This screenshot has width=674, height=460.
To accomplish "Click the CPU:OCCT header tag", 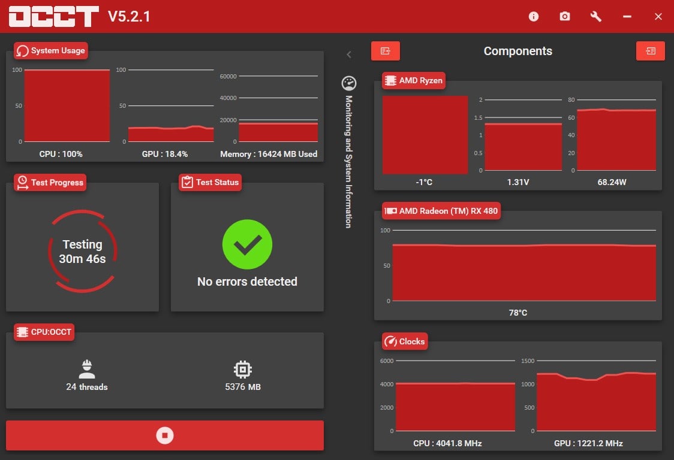I will [45, 332].
